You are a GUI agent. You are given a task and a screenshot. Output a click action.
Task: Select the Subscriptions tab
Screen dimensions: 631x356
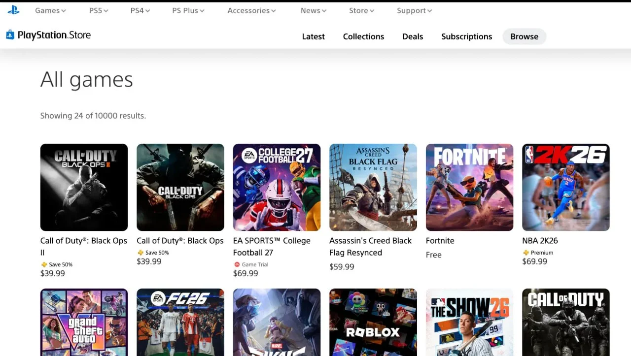point(466,36)
